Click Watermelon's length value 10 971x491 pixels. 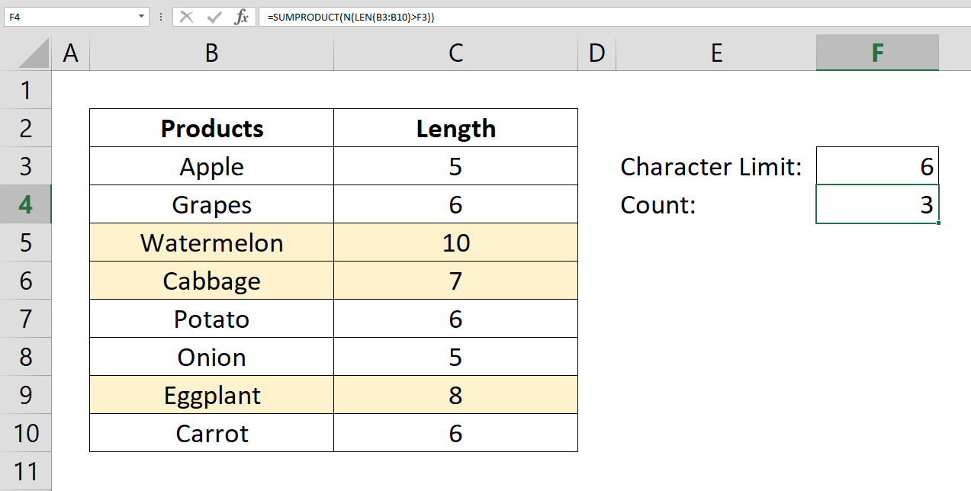click(456, 242)
